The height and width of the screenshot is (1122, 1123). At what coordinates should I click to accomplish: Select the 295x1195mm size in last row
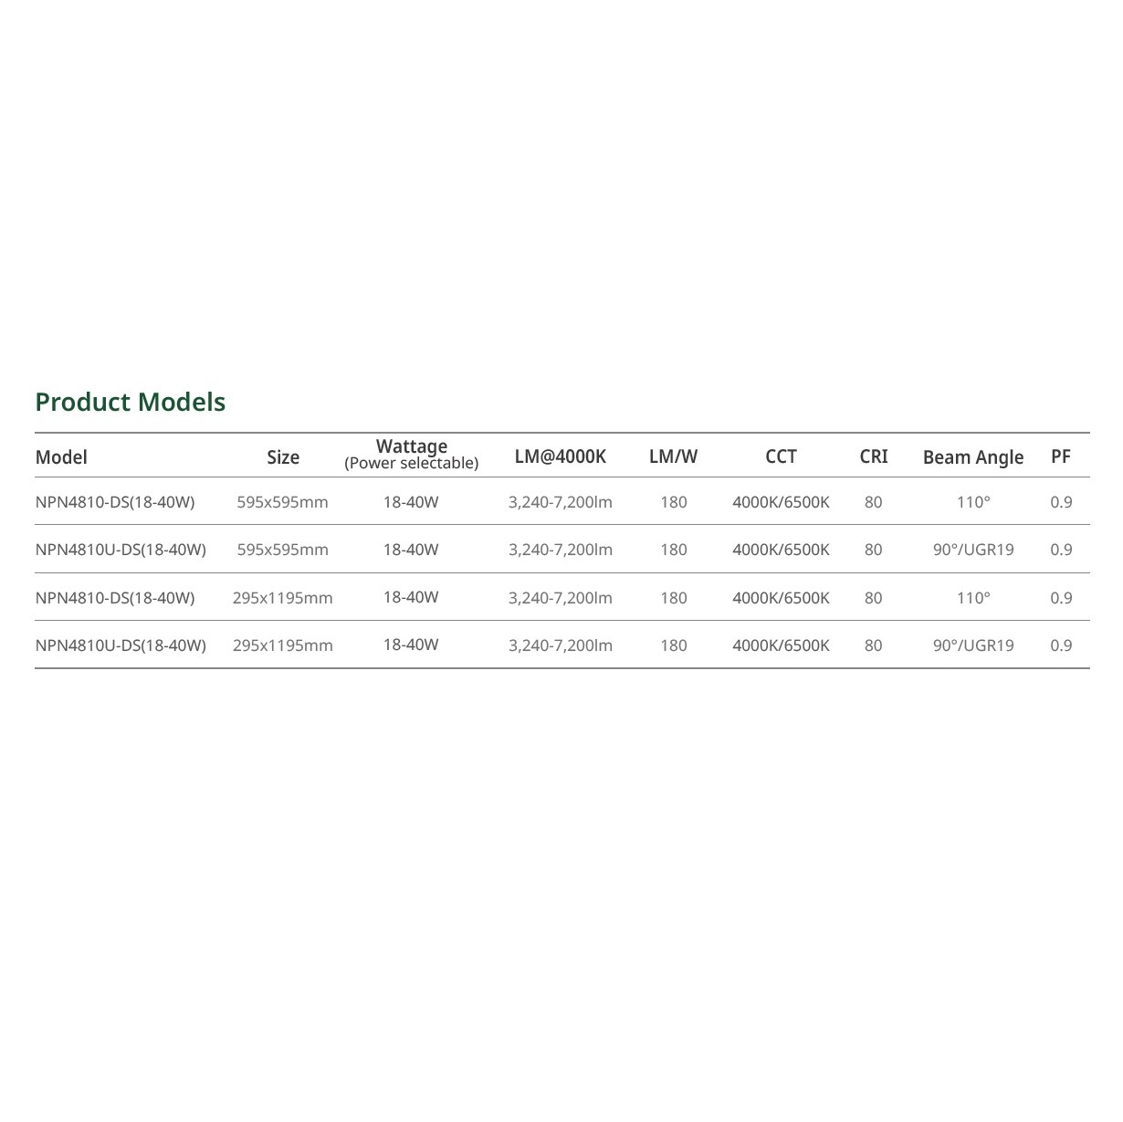(283, 645)
